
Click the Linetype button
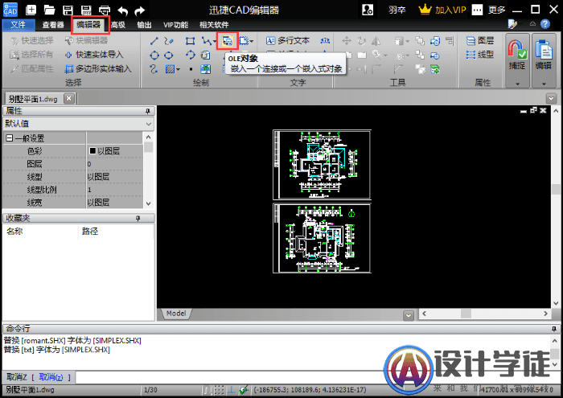coord(480,55)
